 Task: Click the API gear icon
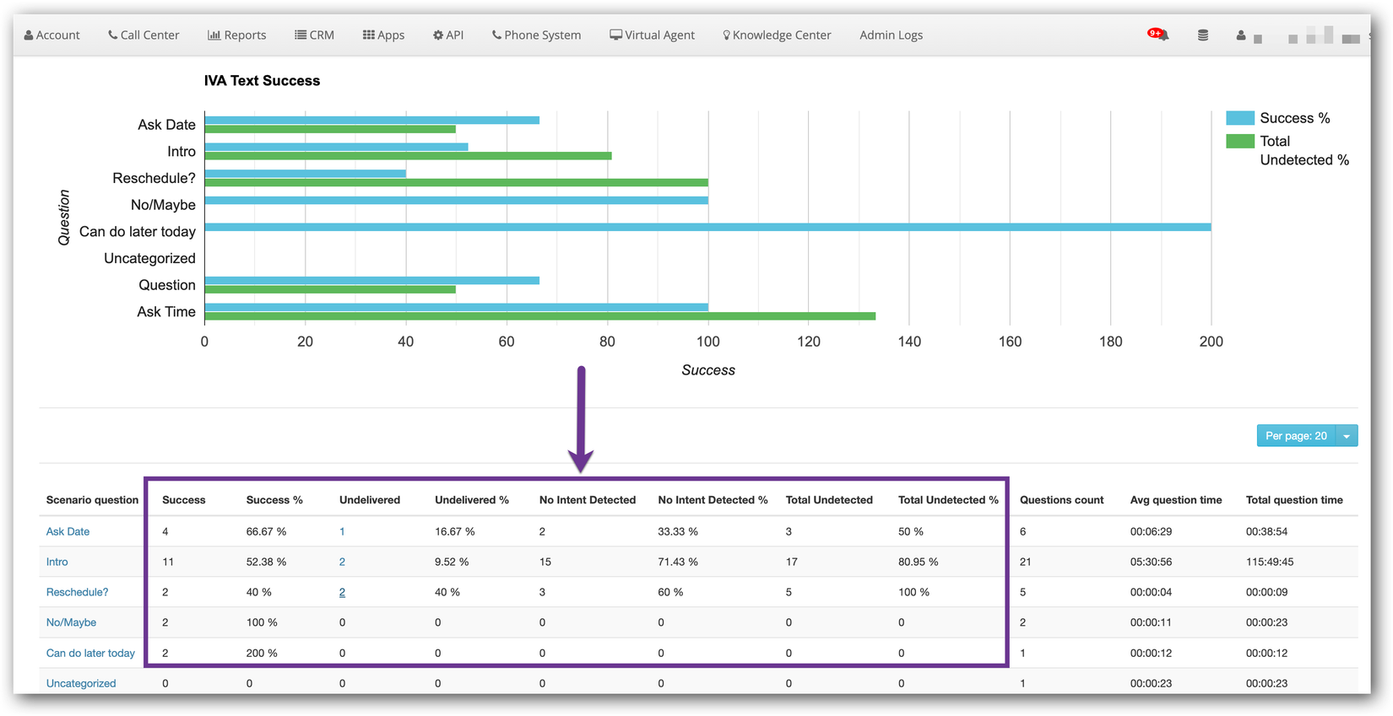[438, 35]
